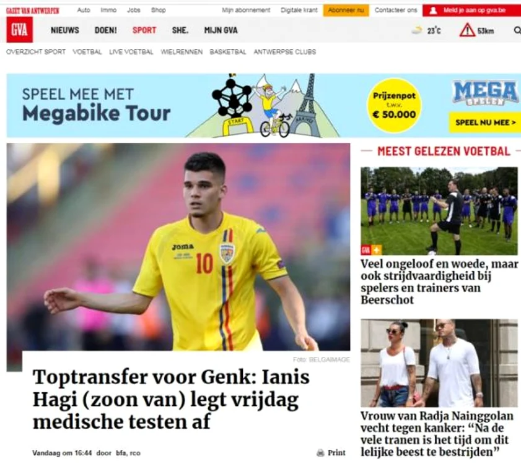Click Speel nu mee banner button
Image resolution: width=521 pixels, height=464 pixels.
point(485,122)
